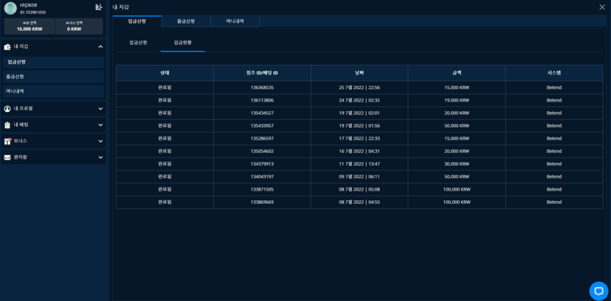The image size is (611, 301).
Task: Expand the 내 프로필 section chevron
Action: click(x=100, y=109)
